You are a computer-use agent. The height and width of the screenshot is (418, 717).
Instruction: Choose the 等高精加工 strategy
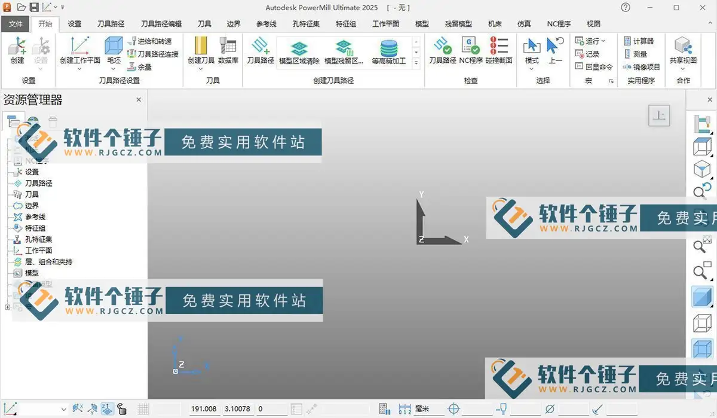click(388, 52)
